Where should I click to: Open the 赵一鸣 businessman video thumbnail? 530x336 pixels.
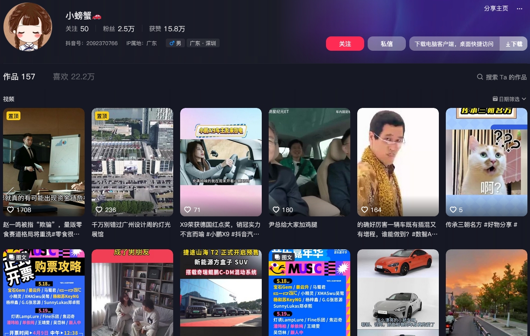(44, 162)
